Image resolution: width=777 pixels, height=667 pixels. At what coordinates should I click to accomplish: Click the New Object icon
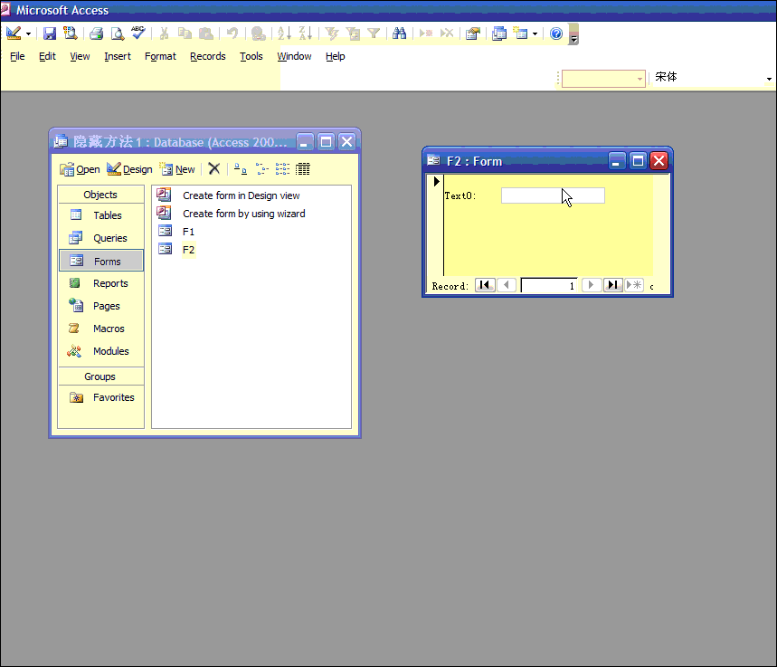[520, 33]
